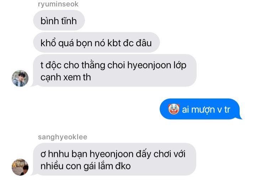Select the 'bình tĩnh' message bubble
The height and width of the screenshot is (180, 256).
point(59,20)
